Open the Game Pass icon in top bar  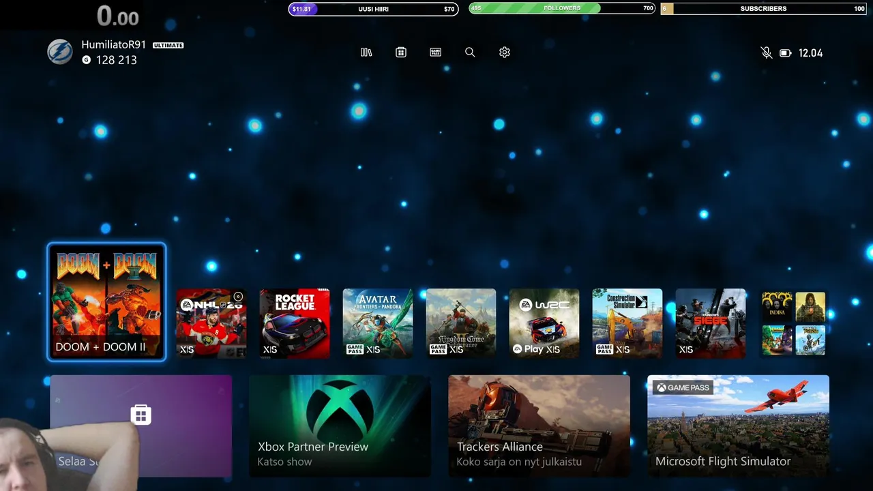[x=435, y=53]
